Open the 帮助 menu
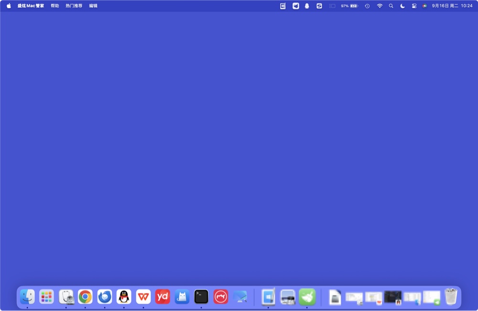Image resolution: width=478 pixels, height=311 pixels. pyautogui.click(x=55, y=6)
